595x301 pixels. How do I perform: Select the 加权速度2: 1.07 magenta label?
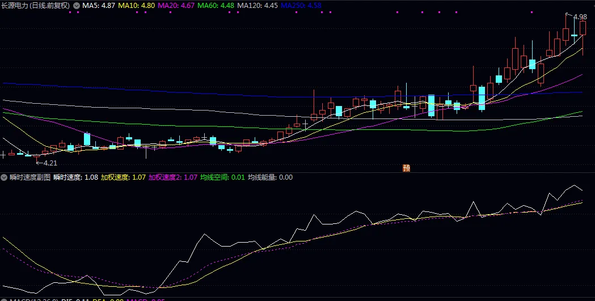[173, 177]
